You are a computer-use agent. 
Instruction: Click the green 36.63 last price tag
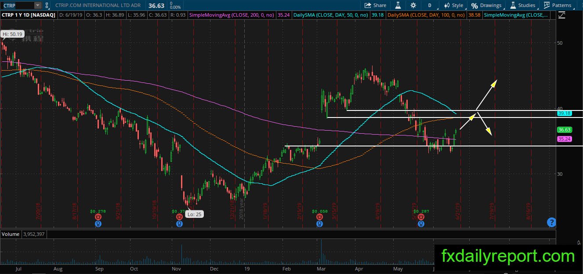click(x=564, y=130)
